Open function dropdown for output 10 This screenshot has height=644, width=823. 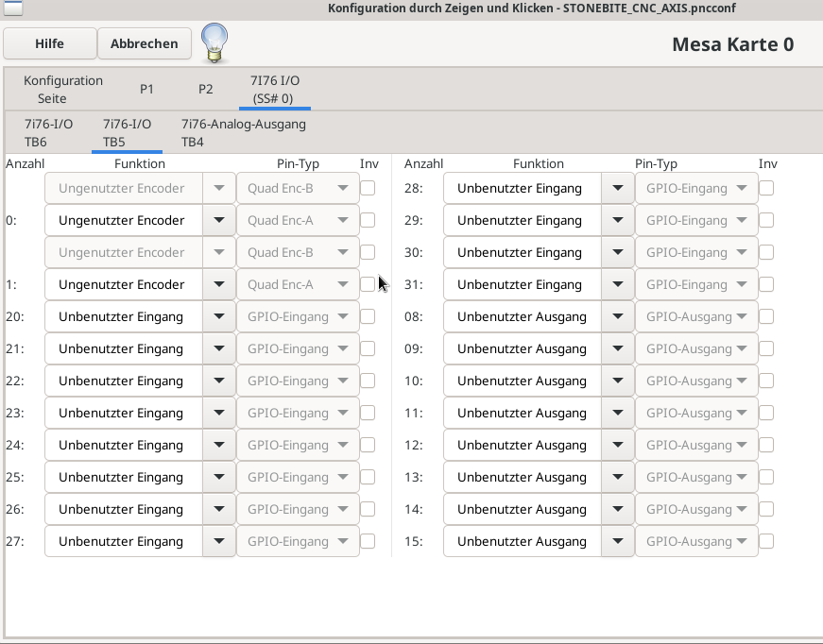click(618, 381)
